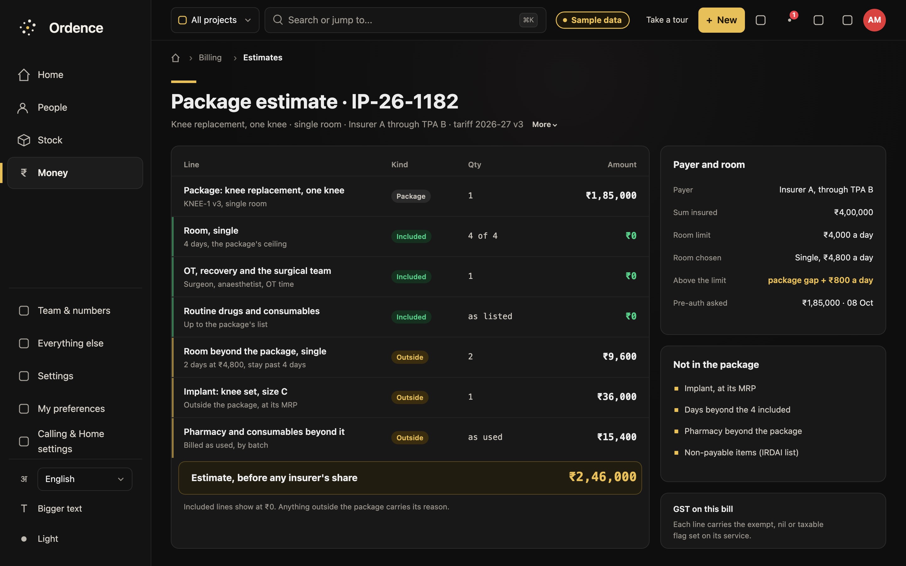Screen dimensions: 906x566
Task: Click Sum insured value ₹4,00,000
Action: tap(853, 212)
